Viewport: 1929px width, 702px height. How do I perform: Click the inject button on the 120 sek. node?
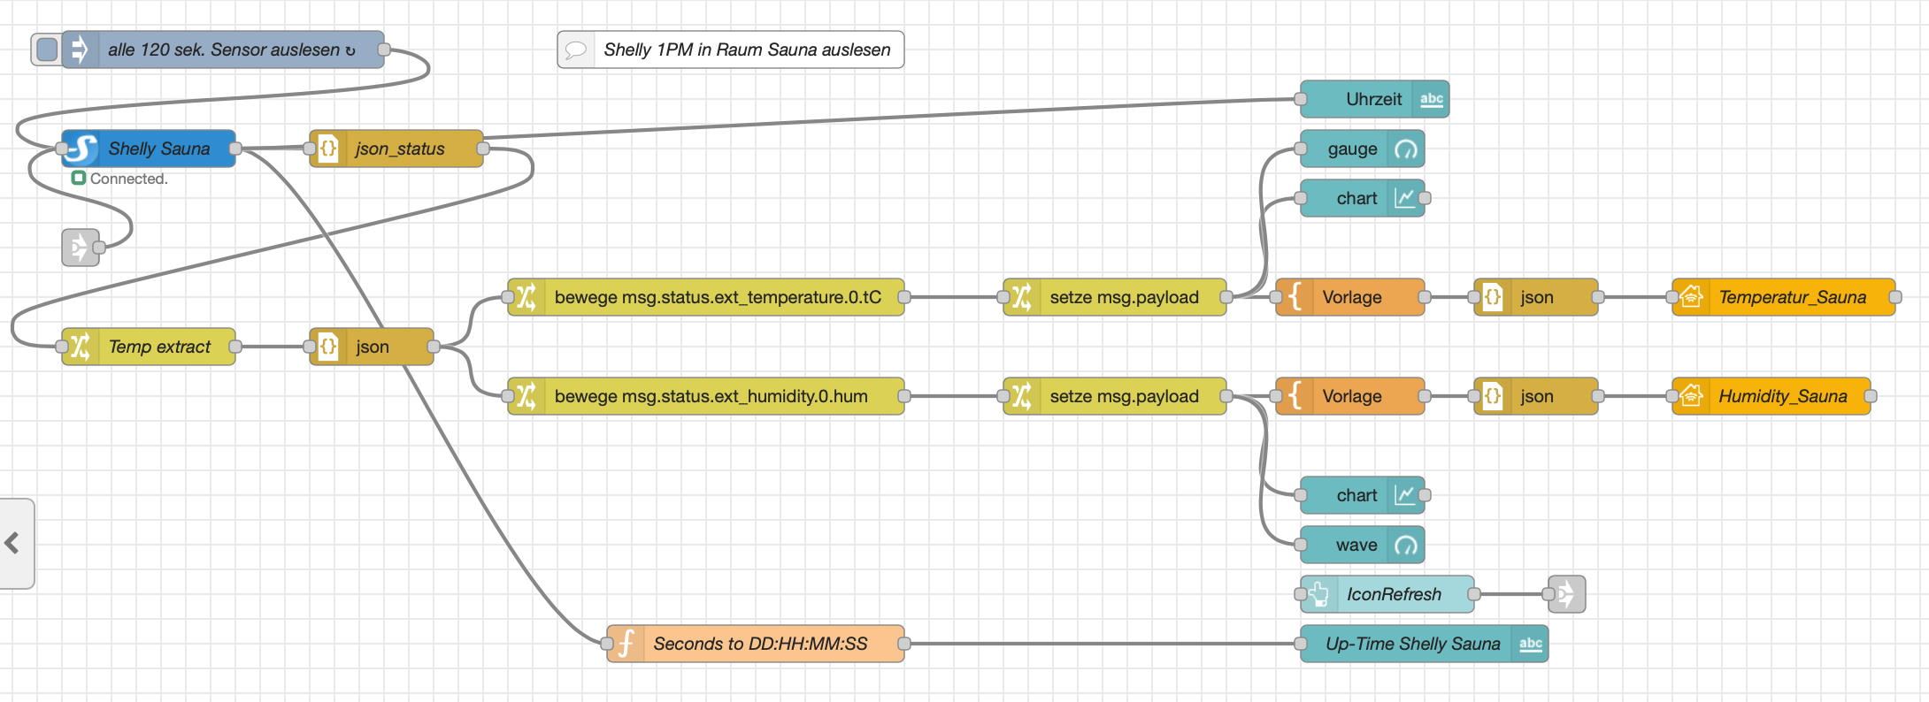tap(47, 50)
